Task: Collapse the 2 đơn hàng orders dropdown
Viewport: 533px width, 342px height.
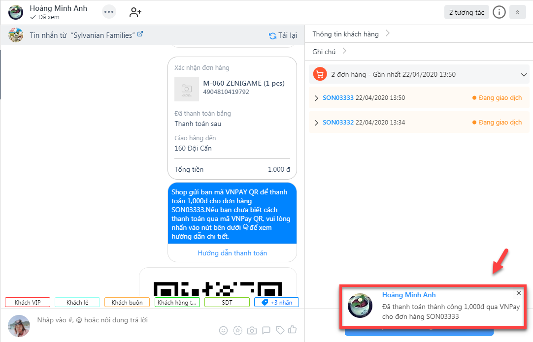Action: (x=524, y=74)
